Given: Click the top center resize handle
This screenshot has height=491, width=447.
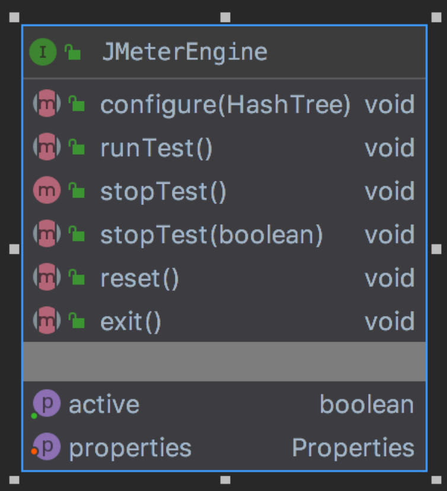Looking at the screenshot, I should pos(225,17).
